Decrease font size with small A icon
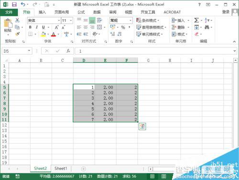Viewport: 239px width, 180px height. (63, 27)
